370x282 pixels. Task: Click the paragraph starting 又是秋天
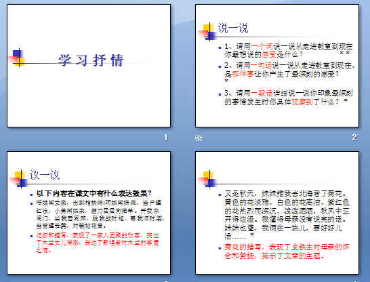pos(287,215)
